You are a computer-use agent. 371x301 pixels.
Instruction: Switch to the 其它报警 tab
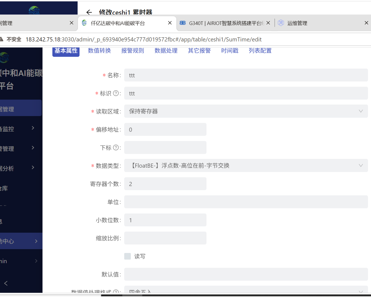point(199,51)
